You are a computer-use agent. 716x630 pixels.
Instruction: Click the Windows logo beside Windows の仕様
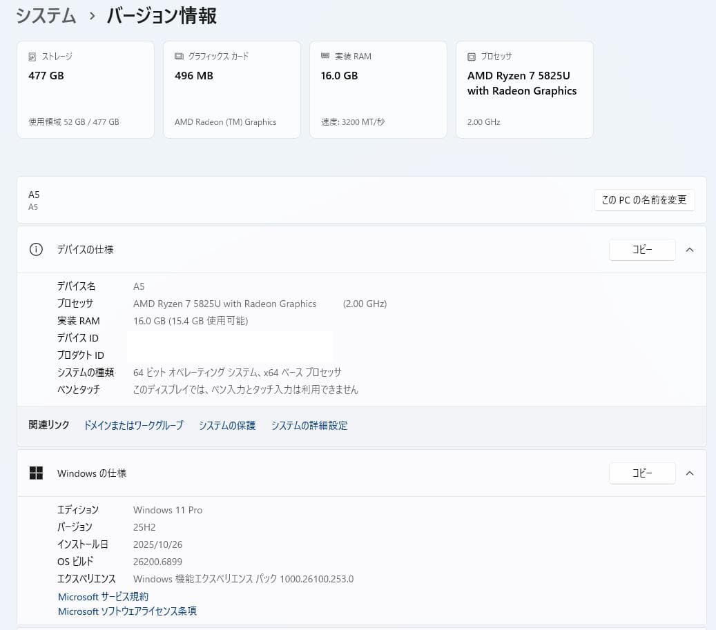(36, 473)
